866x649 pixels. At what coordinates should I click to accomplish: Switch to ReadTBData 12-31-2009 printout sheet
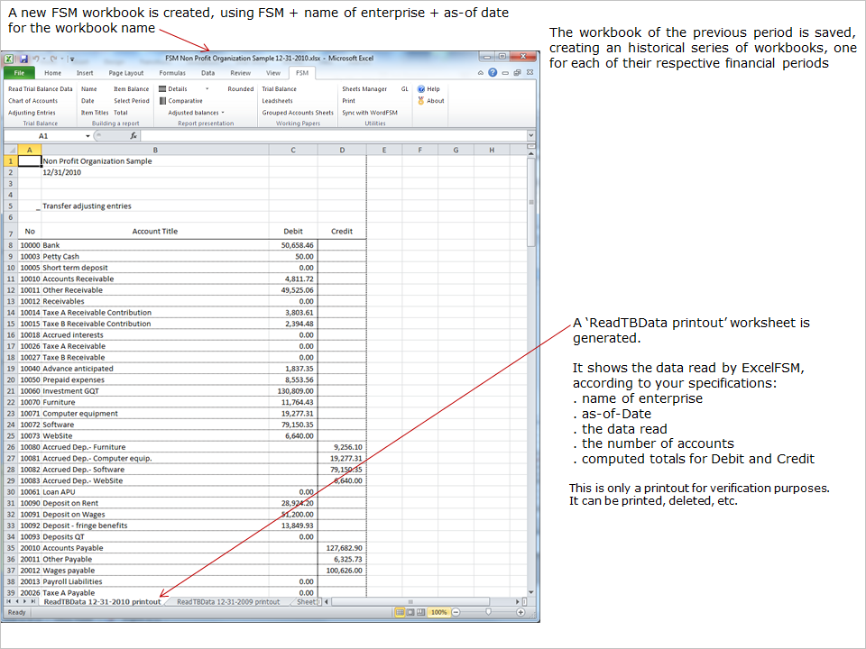coord(227,601)
